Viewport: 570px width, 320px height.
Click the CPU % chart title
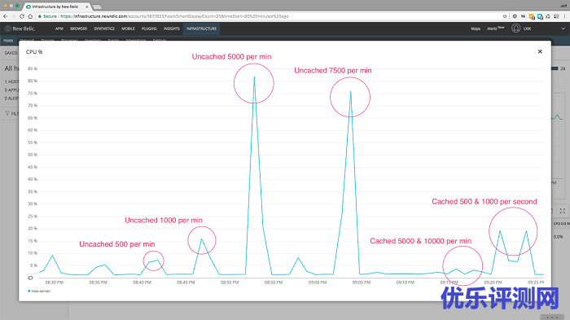[34, 52]
